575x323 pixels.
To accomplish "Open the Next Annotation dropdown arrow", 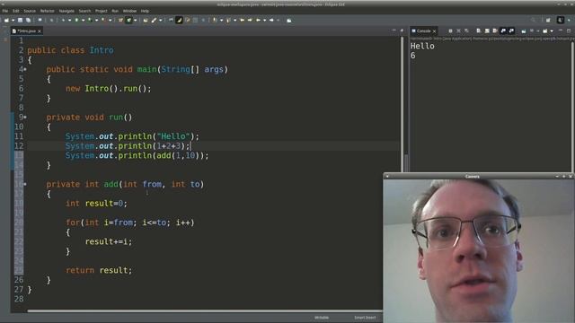I will 222,20.
